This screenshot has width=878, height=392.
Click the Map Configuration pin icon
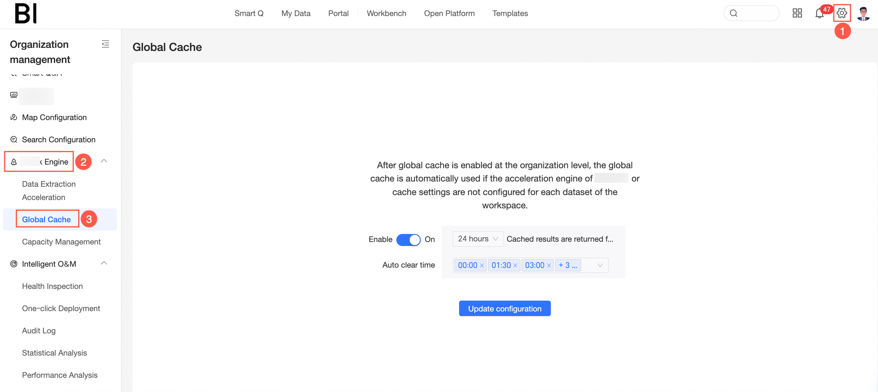click(x=14, y=117)
